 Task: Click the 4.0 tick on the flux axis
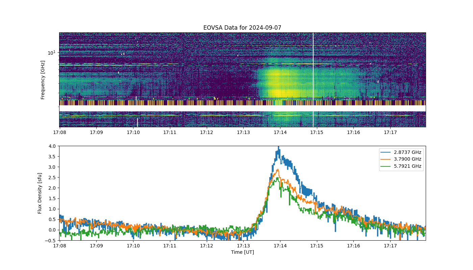point(53,146)
